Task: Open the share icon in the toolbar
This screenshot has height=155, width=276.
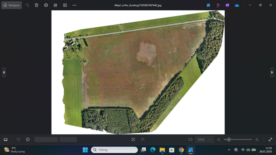Action: (x=56, y=5)
